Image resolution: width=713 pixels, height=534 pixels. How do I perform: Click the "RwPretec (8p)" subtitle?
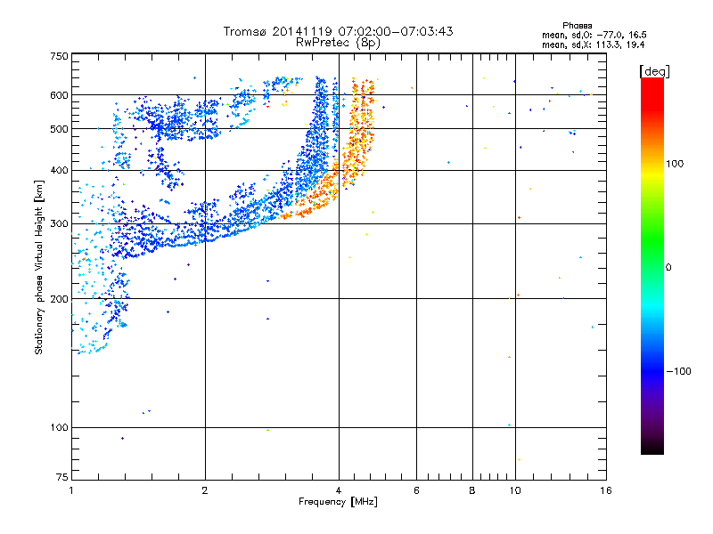pyautogui.click(x=338, y=43)
